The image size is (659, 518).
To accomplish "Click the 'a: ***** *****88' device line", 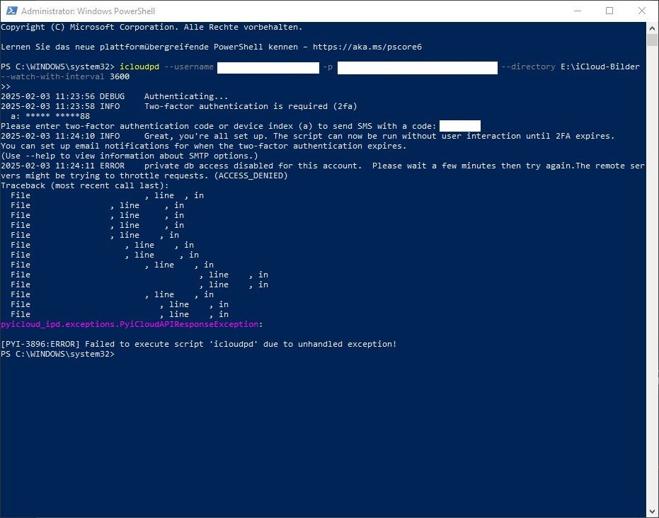I will [x=50, y=116].
